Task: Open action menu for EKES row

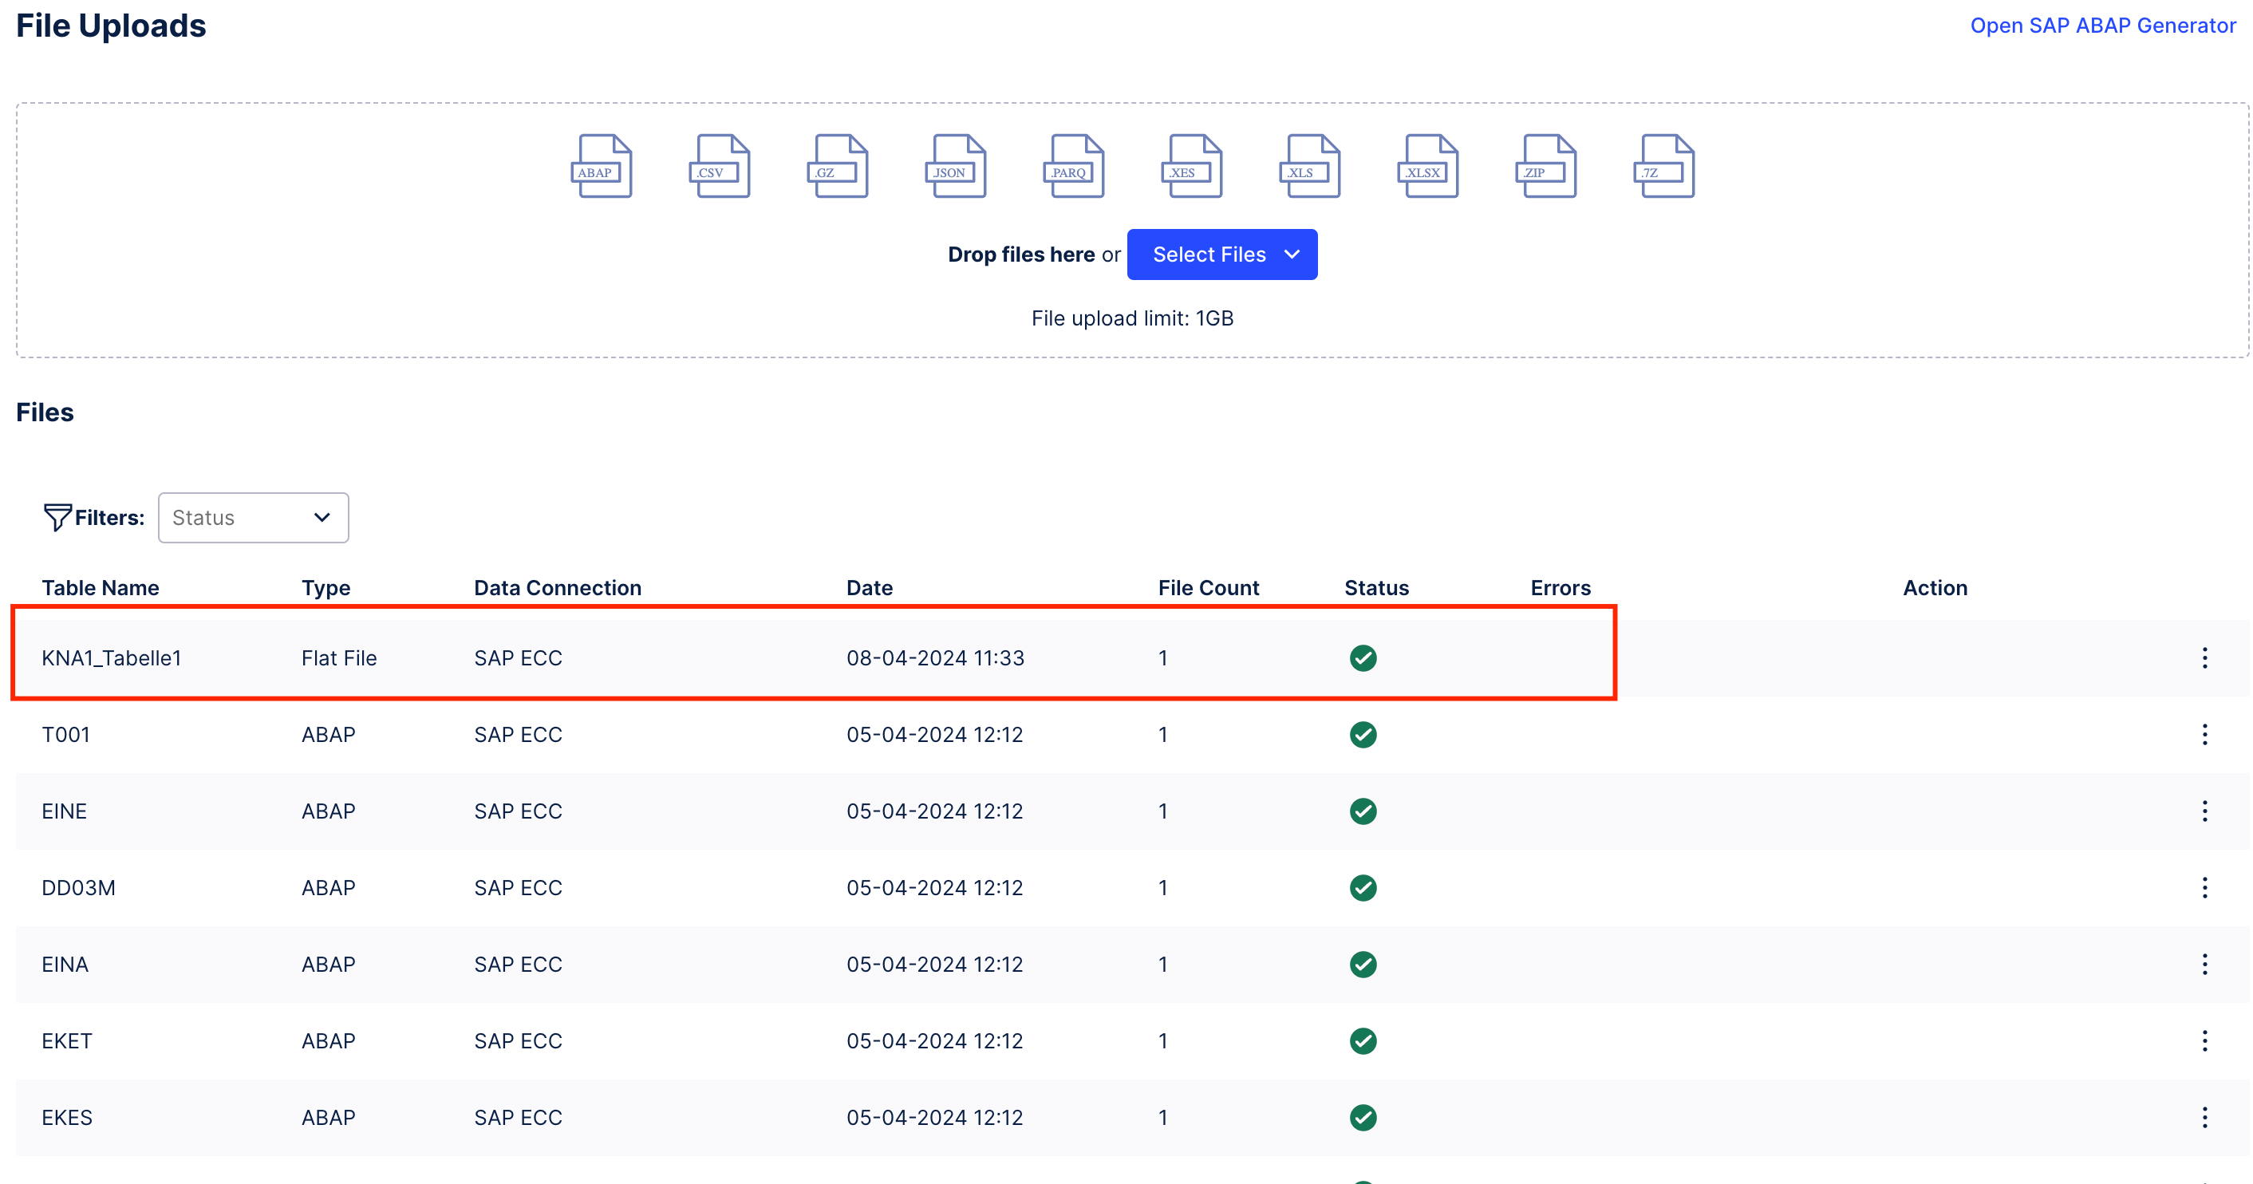Action: click(2205, 1118)
